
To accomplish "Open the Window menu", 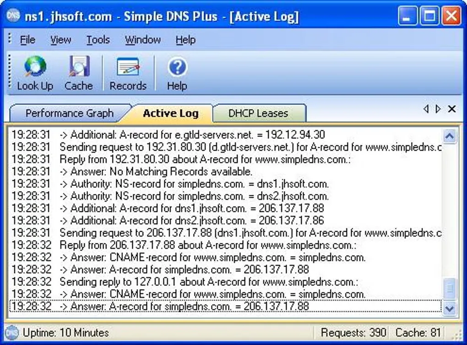I will coord(143,40).
